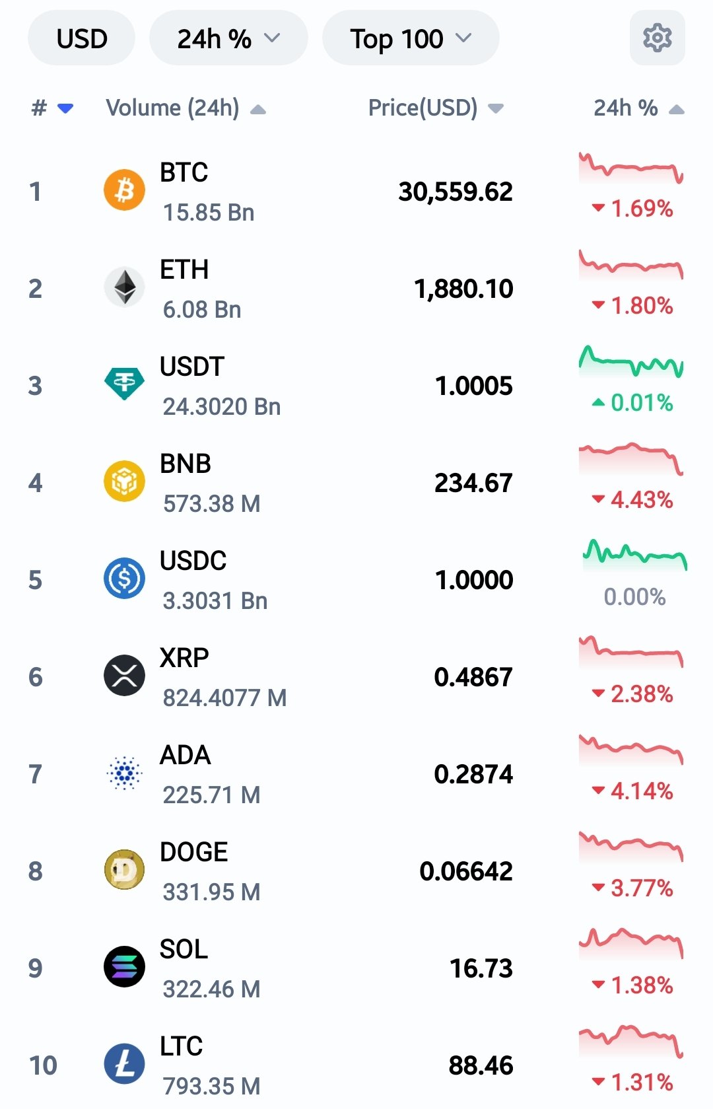This screenshot has height=1109, width=713.
Task: Tap the Solana SOL icon
Action: click(124, 967)
